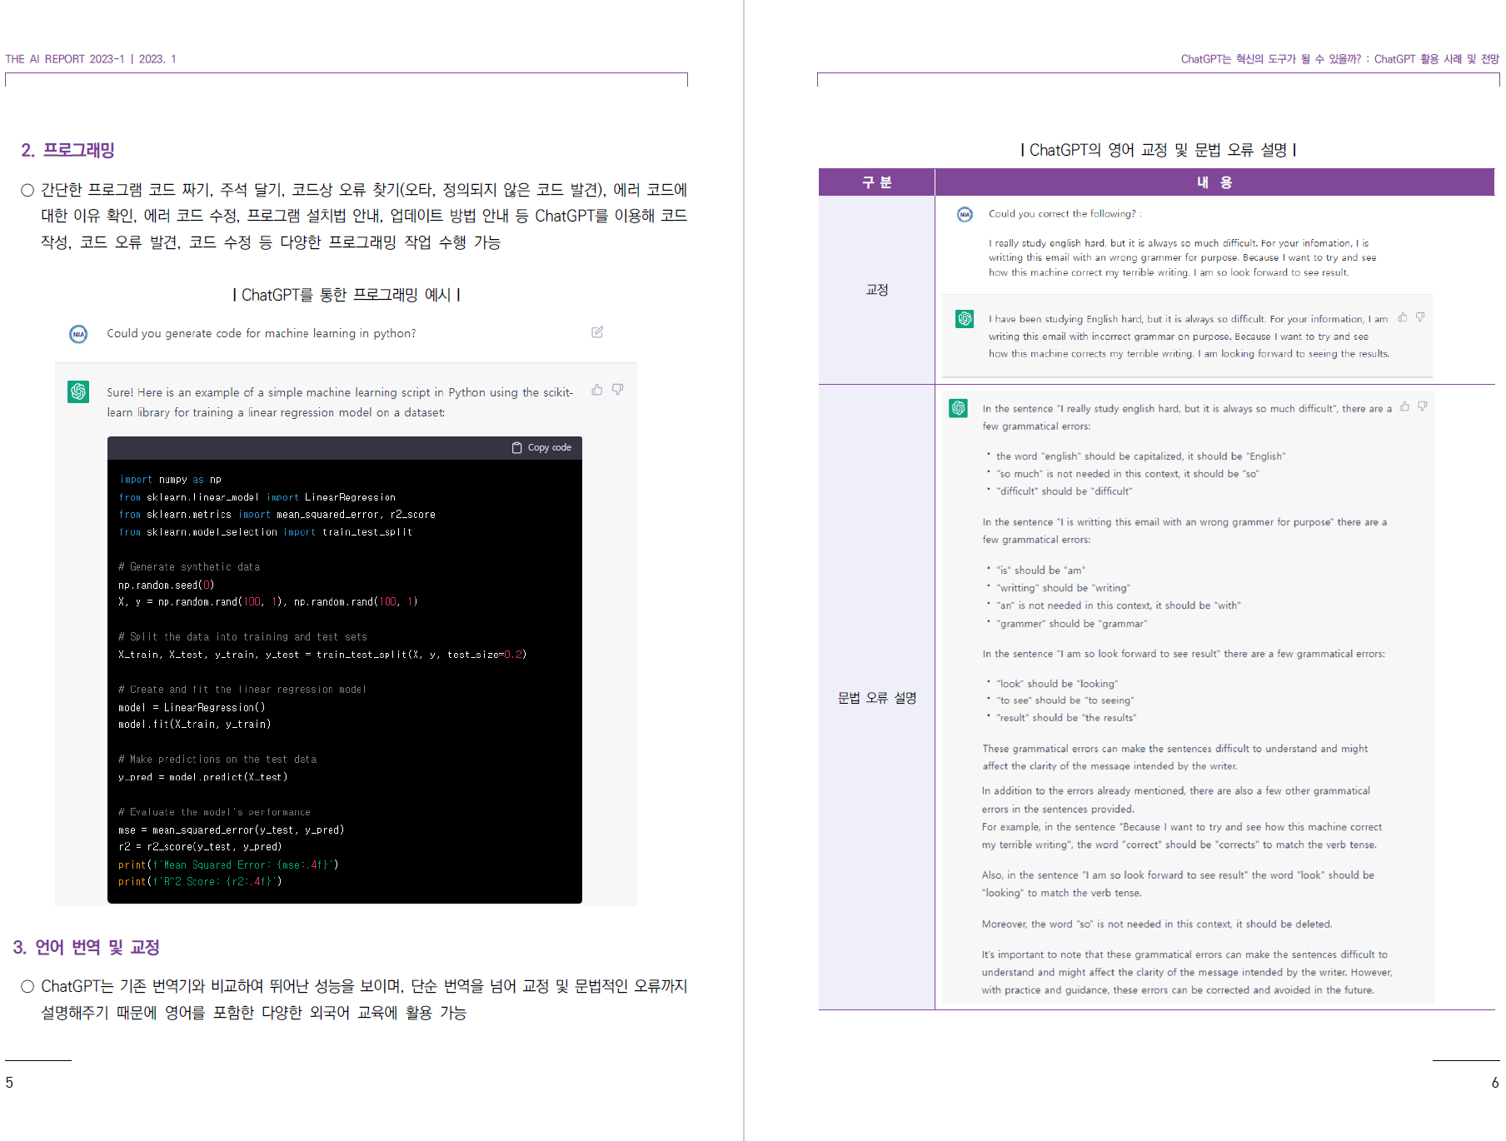The height and width of the screenshot is (1141, 1506).
Task: Give thumbs down to the grammar error explanation
Action: pyautogui.click(x=1423, y=406)
